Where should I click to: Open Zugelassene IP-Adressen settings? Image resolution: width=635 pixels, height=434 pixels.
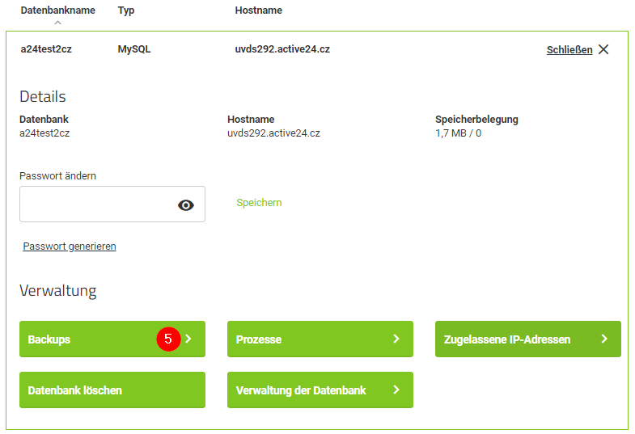(518, 339)
